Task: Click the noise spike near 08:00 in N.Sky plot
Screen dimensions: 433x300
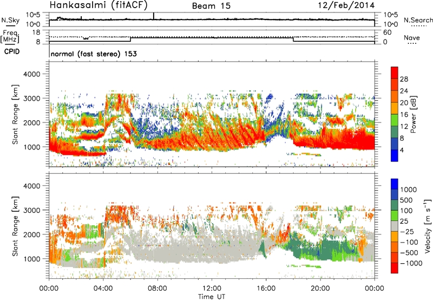Action: click(x=154, y=16)
